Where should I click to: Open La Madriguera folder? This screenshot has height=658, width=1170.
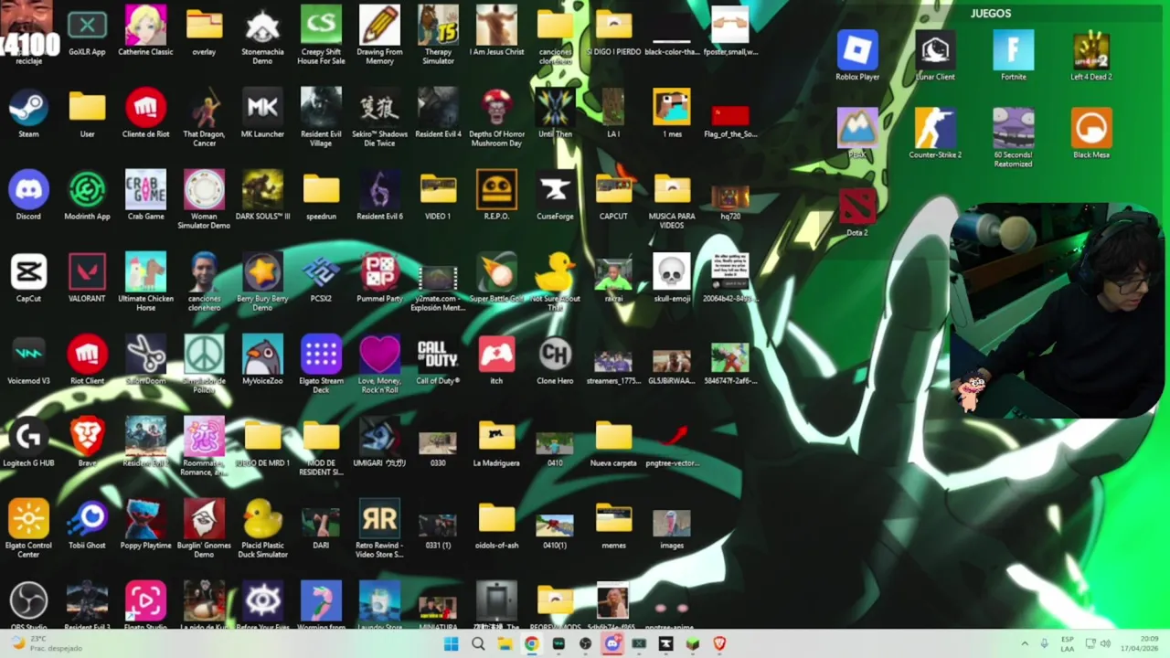coord(496,443)
